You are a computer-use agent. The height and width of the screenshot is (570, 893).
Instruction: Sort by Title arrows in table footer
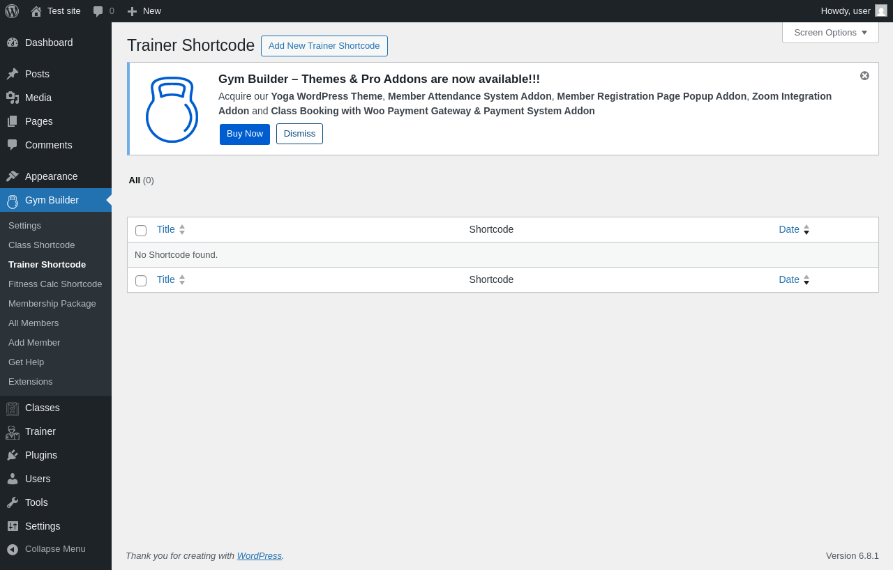click(x=182, y=279)
